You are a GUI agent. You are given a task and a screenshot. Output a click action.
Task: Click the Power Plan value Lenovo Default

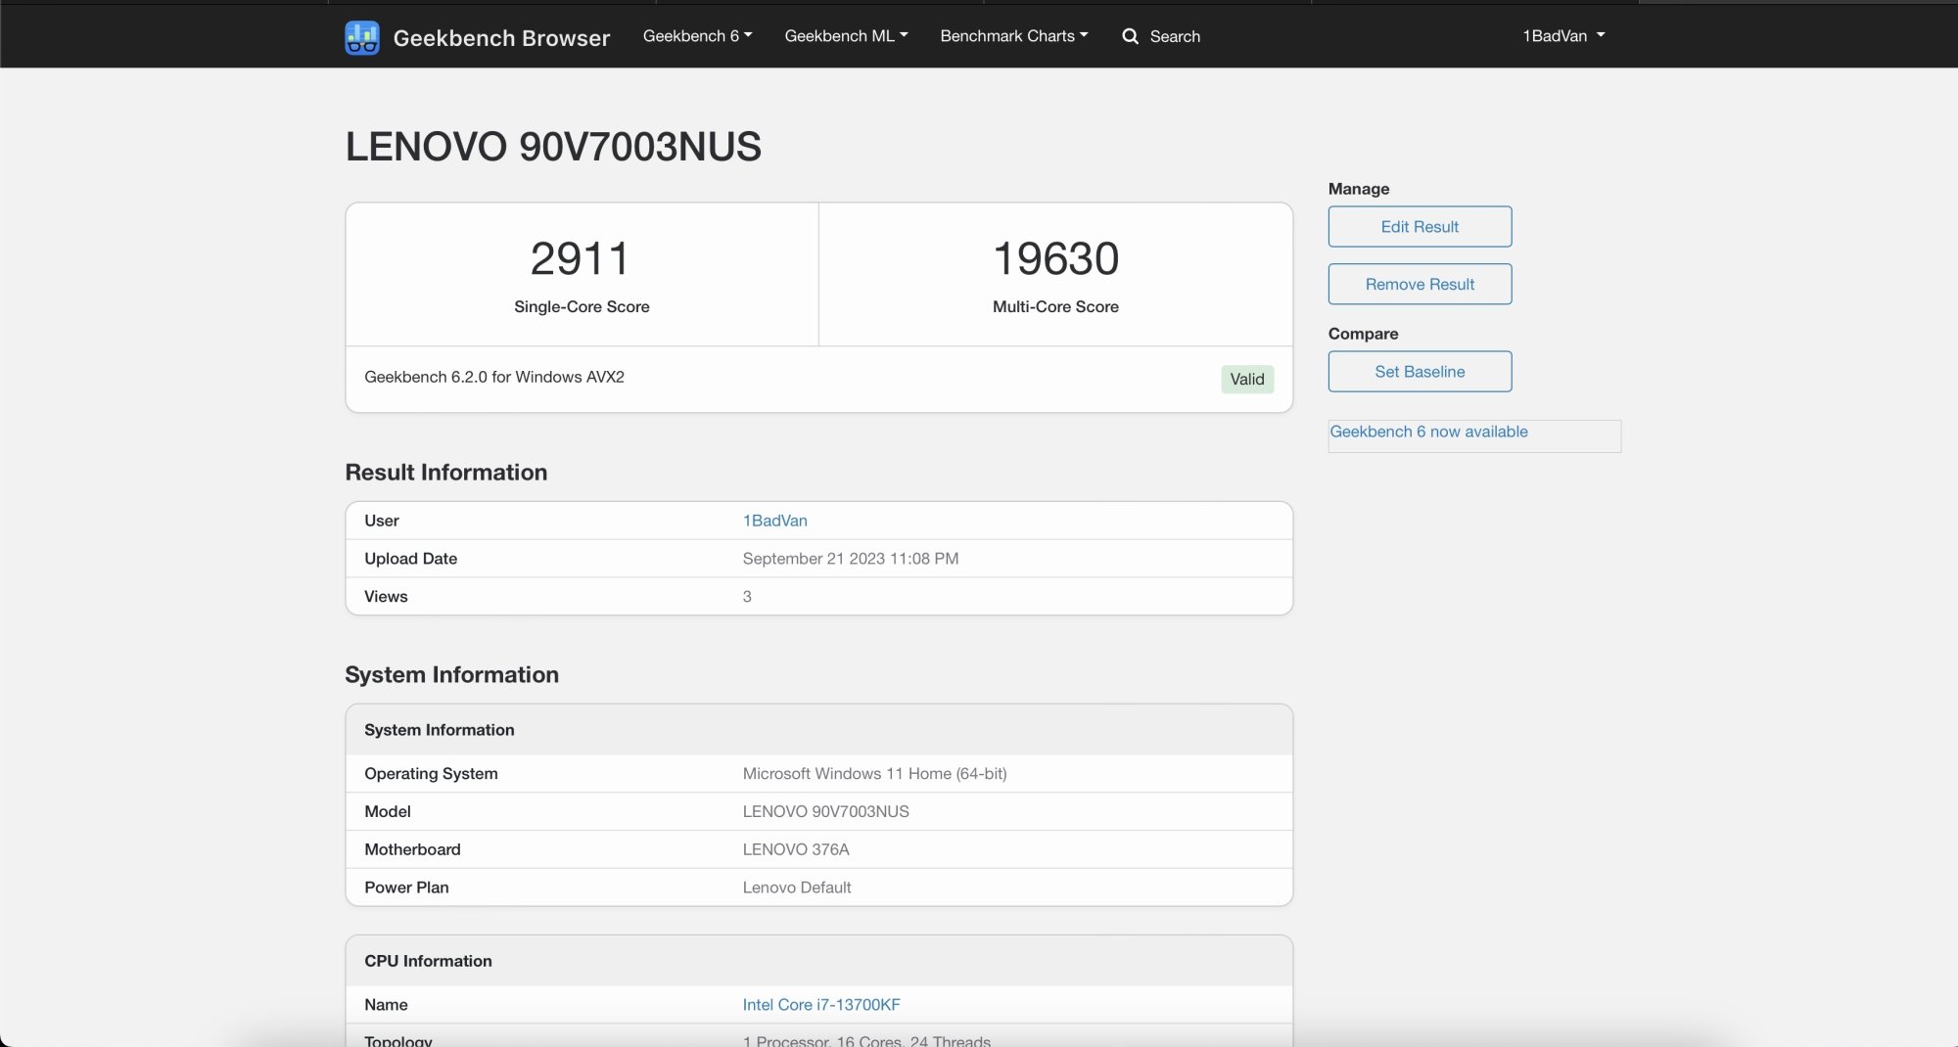(x=796, y=888)
